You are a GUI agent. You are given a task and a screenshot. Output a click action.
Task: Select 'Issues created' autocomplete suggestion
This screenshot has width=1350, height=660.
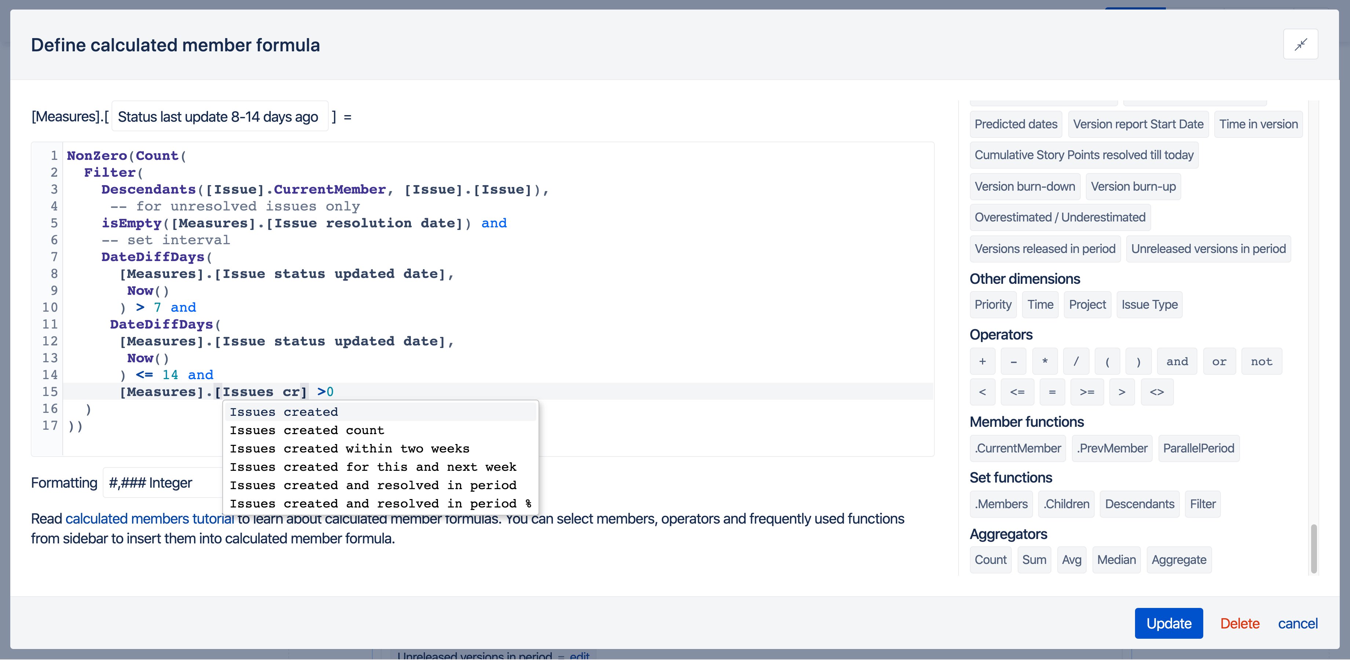380,412
